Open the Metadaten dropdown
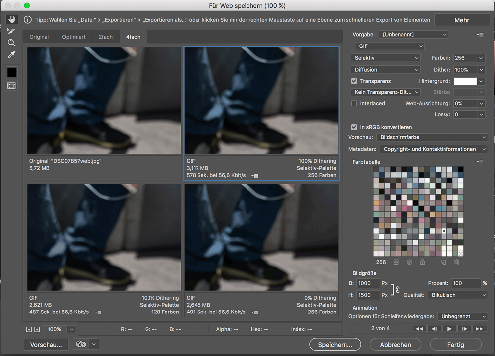Viewport: 495px width, 356px height. (434, 149)
